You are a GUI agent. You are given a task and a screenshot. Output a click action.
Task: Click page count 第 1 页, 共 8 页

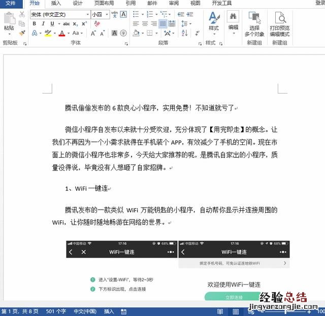[20, 311]
